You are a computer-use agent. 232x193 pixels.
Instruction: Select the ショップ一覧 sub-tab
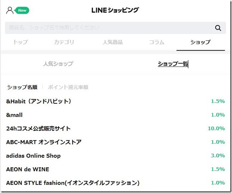tap(173, 63)
